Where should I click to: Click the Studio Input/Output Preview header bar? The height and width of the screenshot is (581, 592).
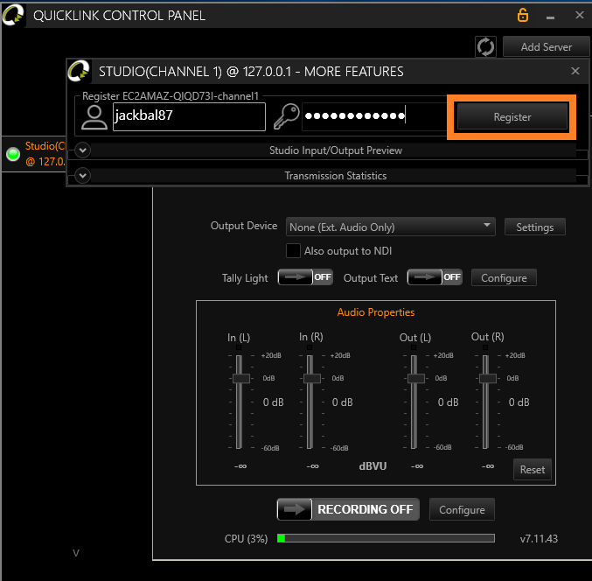[334, 150]
